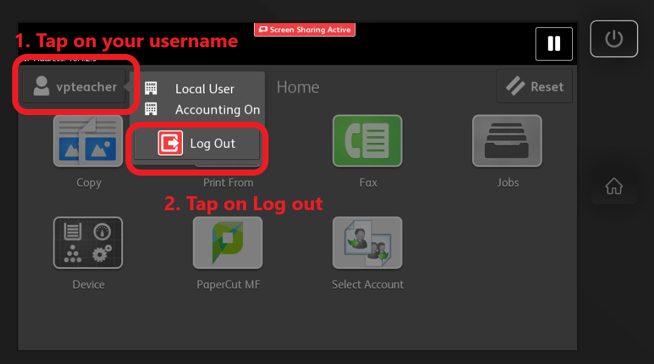Screen dimensions: 654x364
Task: Open the Device settings icon
Action: point(88,243)
